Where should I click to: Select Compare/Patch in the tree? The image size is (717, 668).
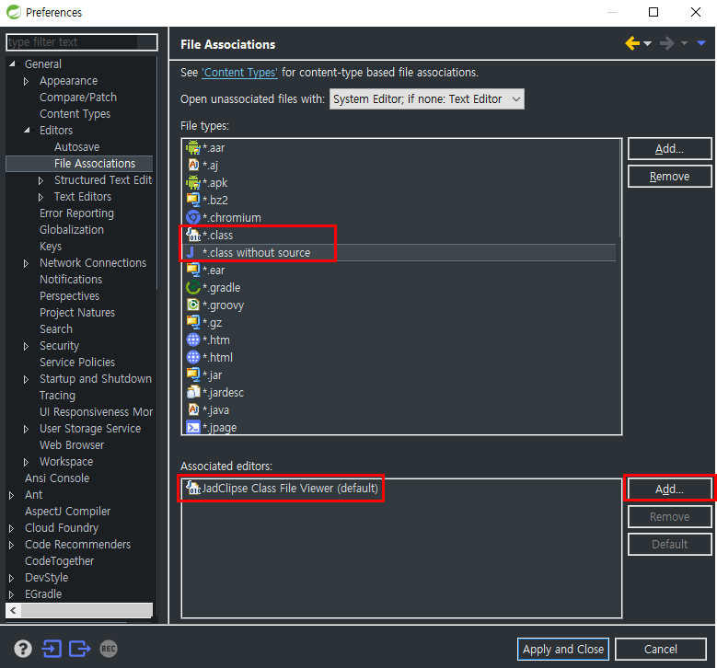pos(78,98)
